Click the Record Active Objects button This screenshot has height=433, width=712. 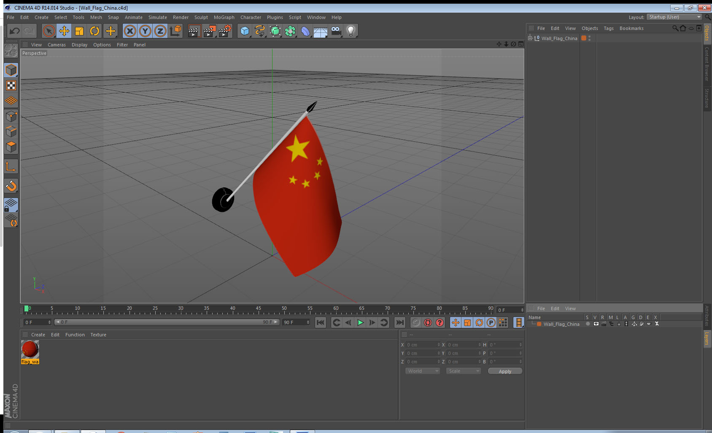point(416,322)
